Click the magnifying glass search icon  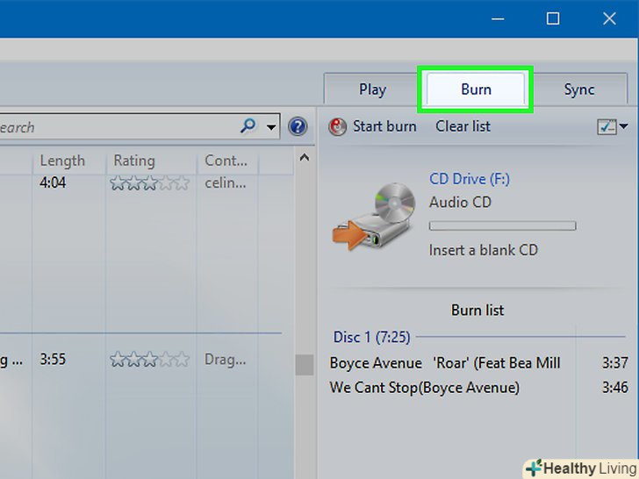(x=248, y=127)
